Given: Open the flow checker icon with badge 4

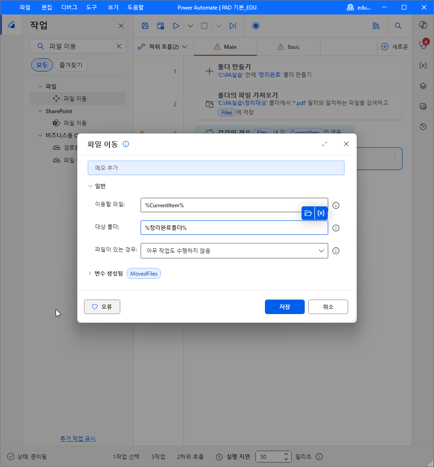Looking at the screenshot, I should click(423, 44).
